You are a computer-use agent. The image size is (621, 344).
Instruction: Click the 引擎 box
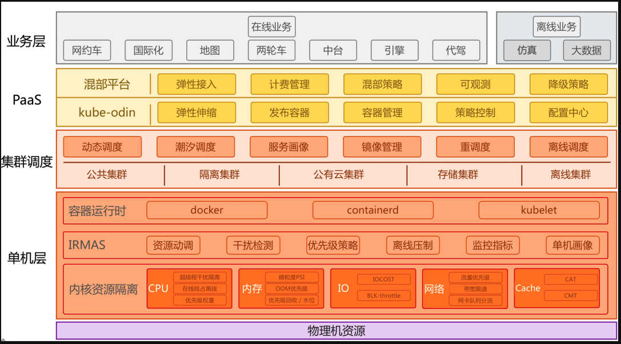(394, 50)
